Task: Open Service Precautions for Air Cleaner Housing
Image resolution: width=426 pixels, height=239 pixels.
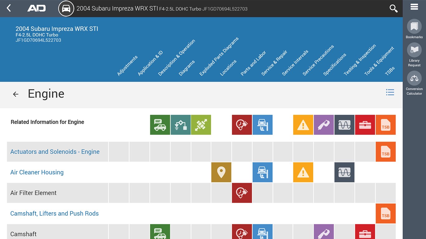Action: pos(303,172)
